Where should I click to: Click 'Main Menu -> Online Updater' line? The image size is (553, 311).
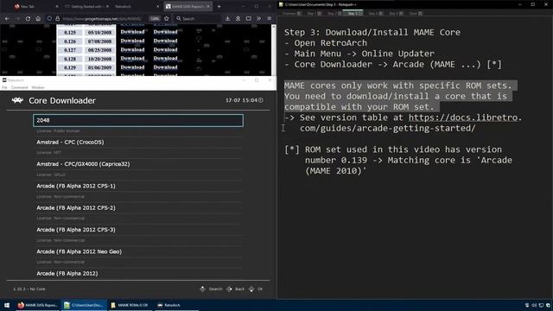coord(359,54)
